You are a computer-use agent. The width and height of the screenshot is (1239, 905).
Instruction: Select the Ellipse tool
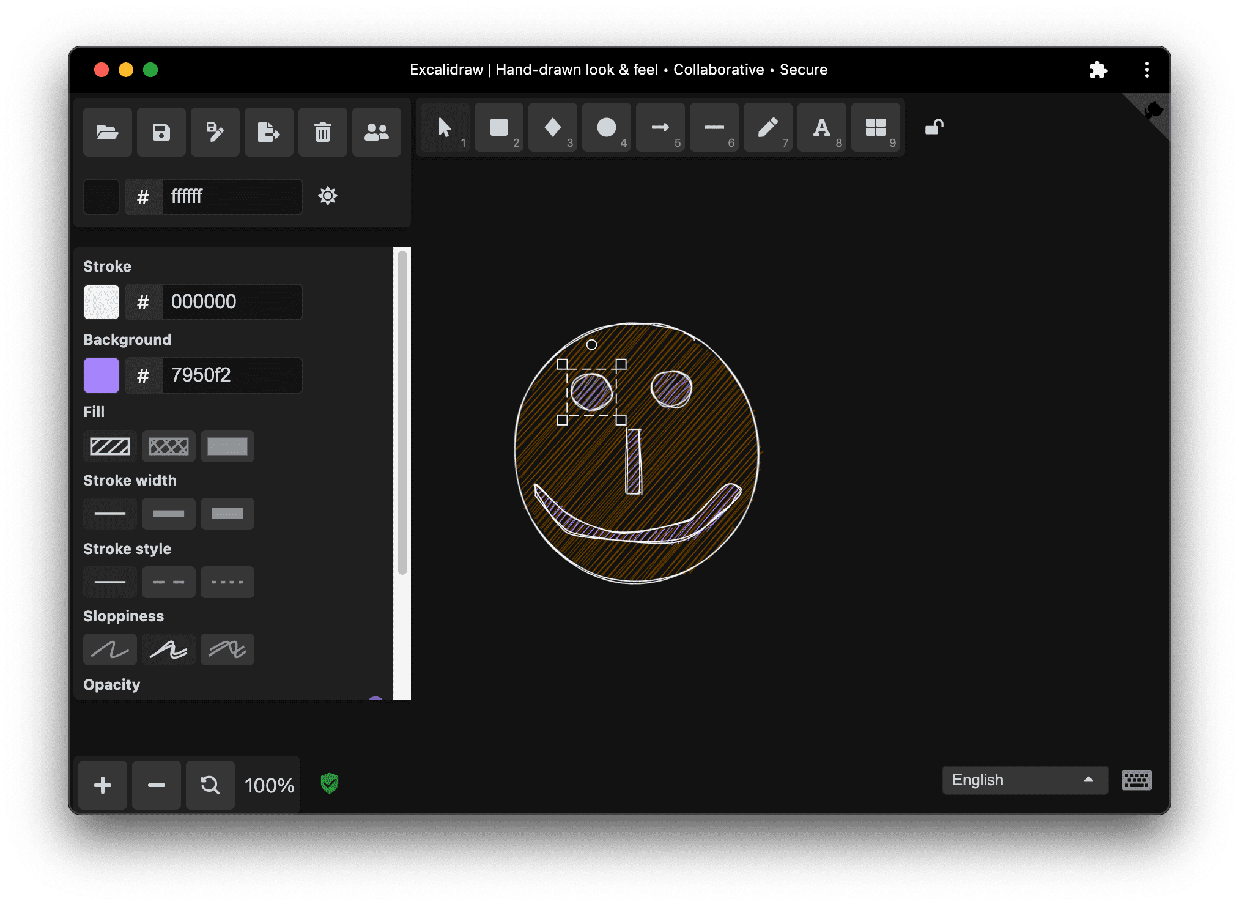pos(605,130)
